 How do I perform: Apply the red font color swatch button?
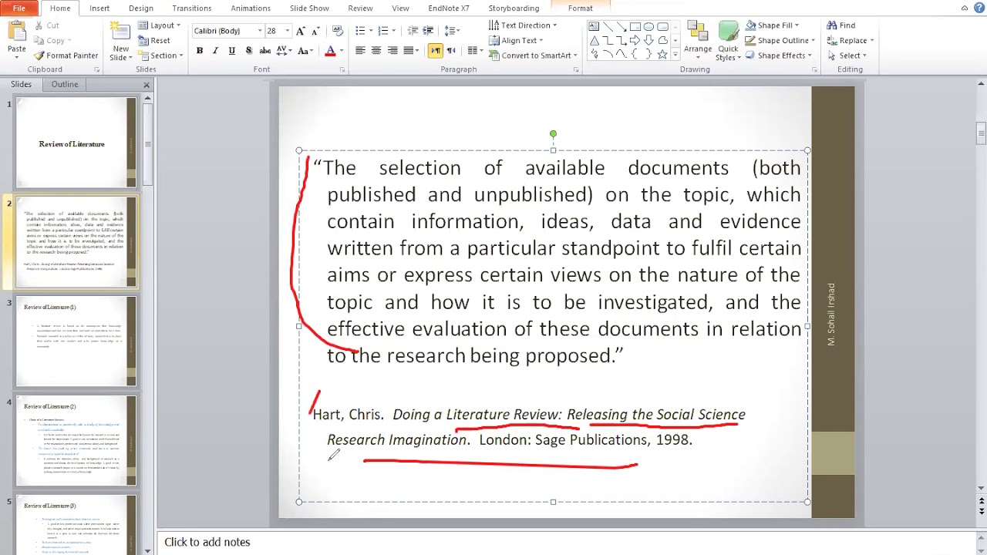coord(330,51)
